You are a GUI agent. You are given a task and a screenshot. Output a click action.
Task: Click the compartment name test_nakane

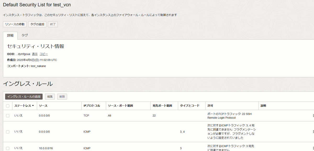pyautogui.click(x=38, y=66)
